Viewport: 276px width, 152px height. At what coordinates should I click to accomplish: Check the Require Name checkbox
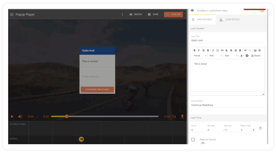pos(193,139)
